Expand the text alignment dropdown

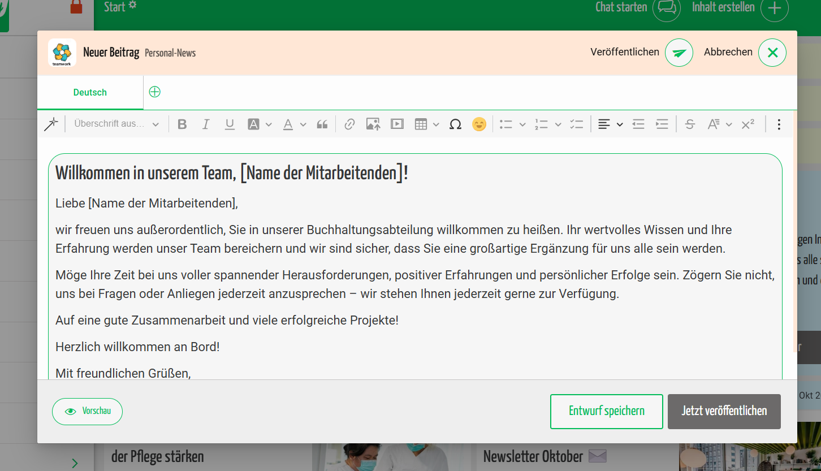click(x=620, y=124)
